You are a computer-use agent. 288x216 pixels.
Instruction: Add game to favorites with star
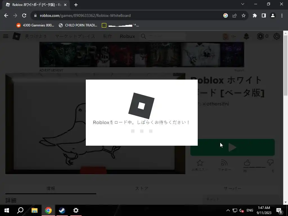(x=200, y=165)
